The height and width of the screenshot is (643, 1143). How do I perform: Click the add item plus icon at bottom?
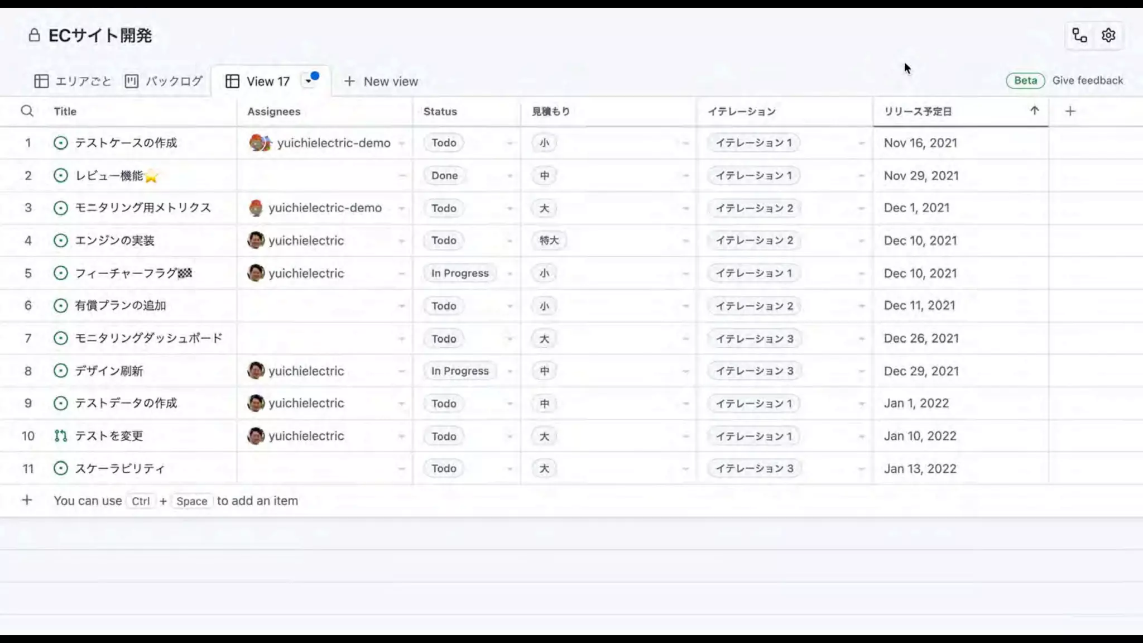click(x=27, y=500)
